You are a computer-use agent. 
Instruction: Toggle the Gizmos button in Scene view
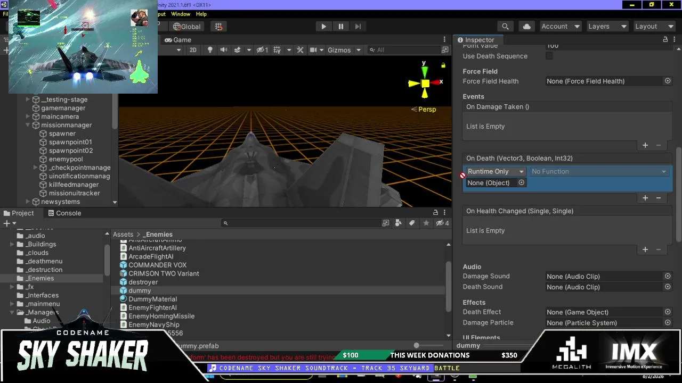click(339, 50)
